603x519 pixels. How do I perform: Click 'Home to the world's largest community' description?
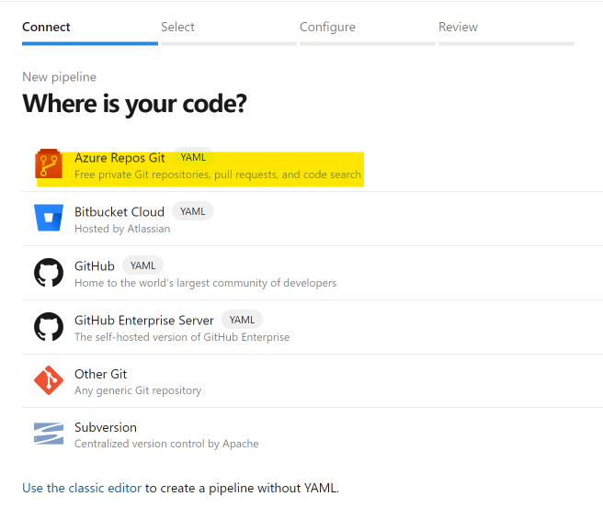click(205, 283)
